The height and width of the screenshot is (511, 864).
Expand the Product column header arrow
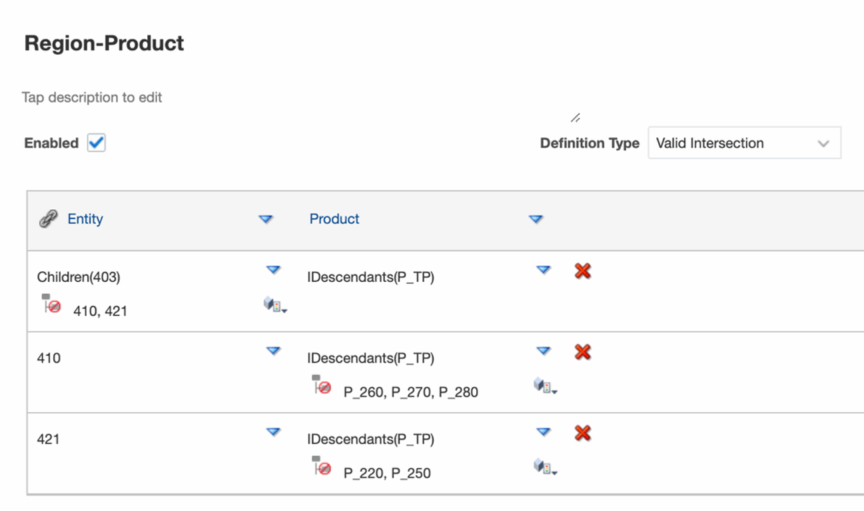click(536, 219)
